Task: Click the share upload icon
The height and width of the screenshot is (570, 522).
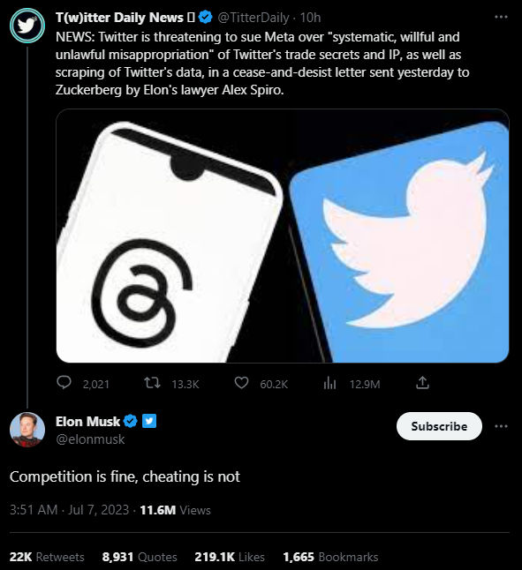Action: [x=422, y=383]
